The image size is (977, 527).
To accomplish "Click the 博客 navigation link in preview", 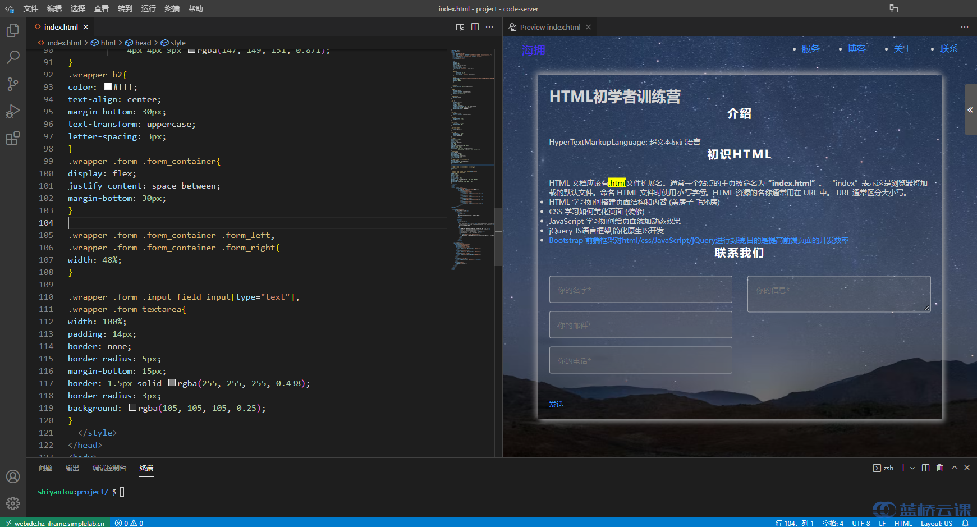I will click(x=856, y=49).
